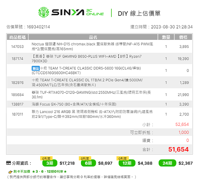The height and width of the screenshot is (185, 199).
Task: Click the 商品條碼 column header
Action: (x=17, y=37)
